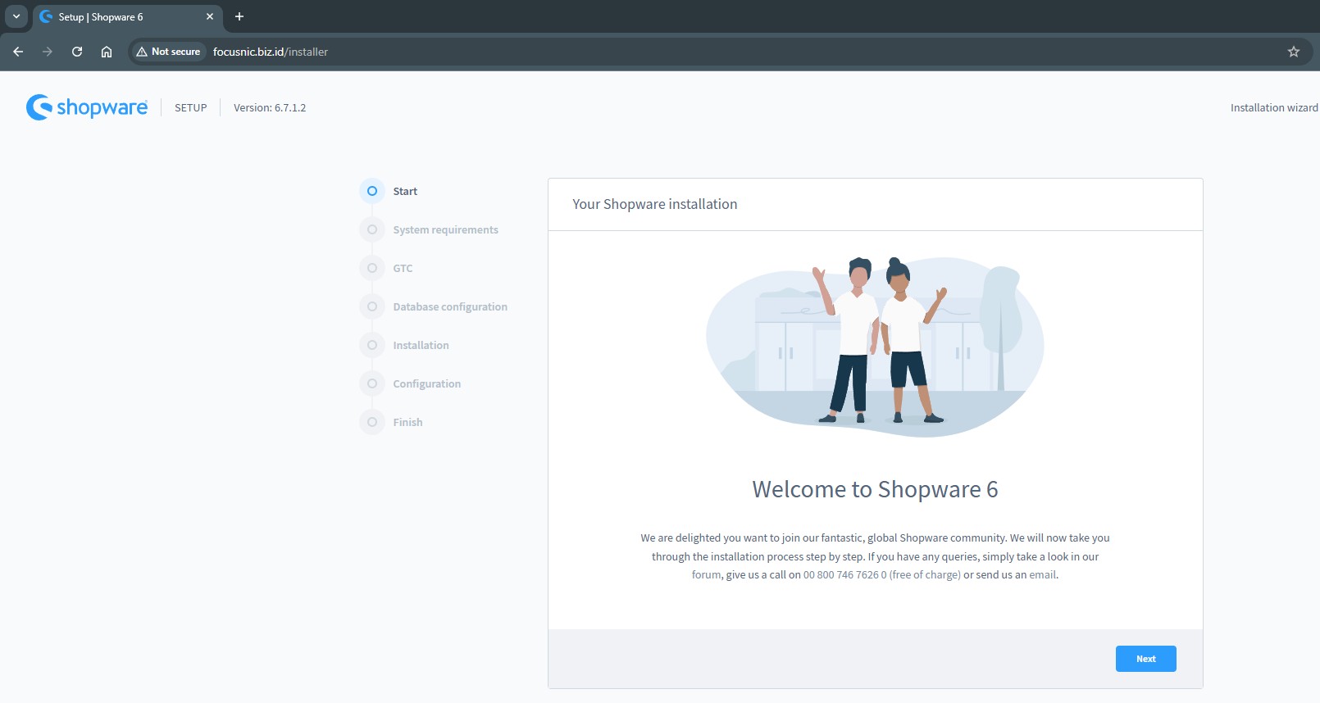Click the address bar URL field
This screenshot has width=1320, height=703.
click(x=656, y=52)
